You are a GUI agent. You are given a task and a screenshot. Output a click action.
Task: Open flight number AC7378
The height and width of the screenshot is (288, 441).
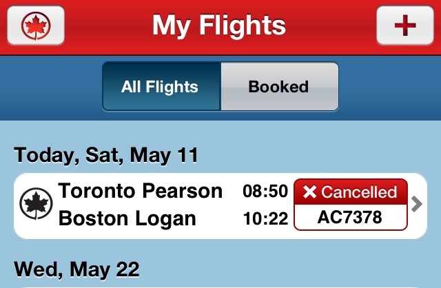[x=350, y=218]
